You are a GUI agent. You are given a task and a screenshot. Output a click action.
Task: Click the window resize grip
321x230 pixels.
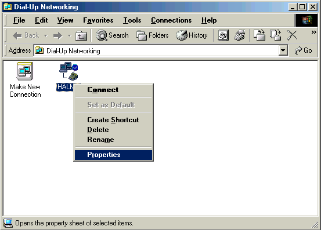coord(315,224)
